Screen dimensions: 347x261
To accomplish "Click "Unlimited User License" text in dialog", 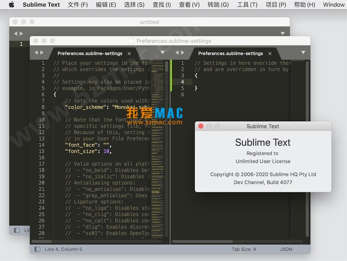I will [x=263, y=161].
